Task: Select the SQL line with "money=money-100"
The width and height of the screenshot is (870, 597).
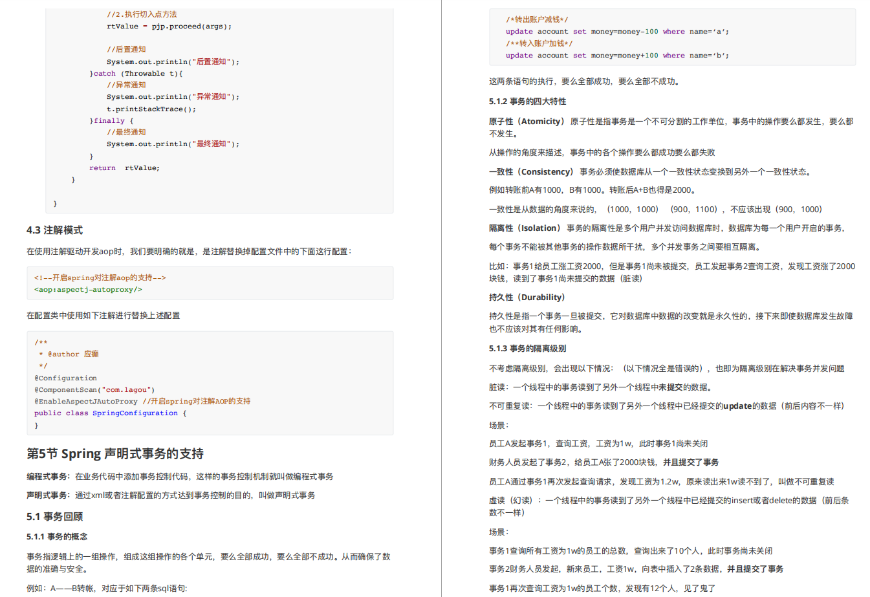Action: (617, 32)
